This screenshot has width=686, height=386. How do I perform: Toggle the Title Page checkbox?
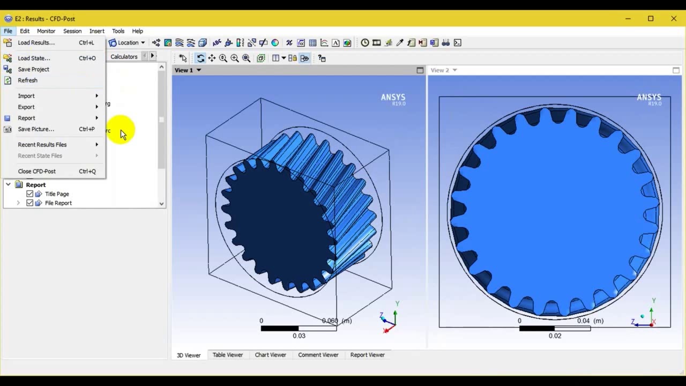29,194
